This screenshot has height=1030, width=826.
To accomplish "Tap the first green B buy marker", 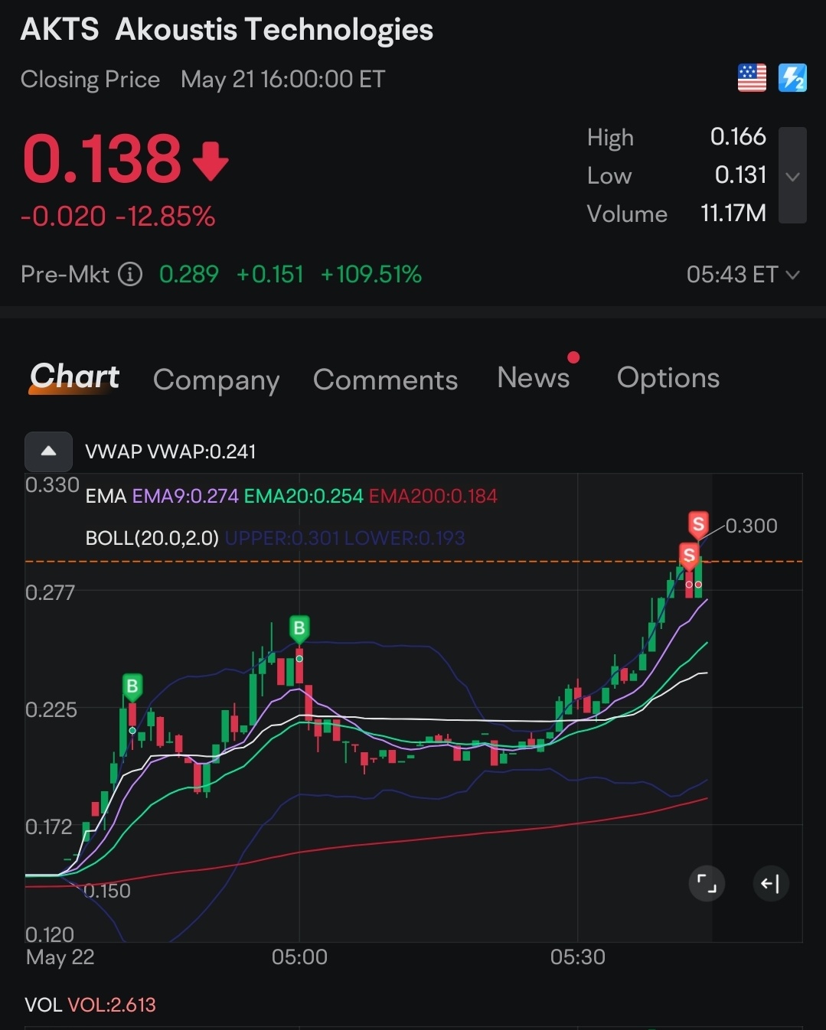I will pos(132,687).
